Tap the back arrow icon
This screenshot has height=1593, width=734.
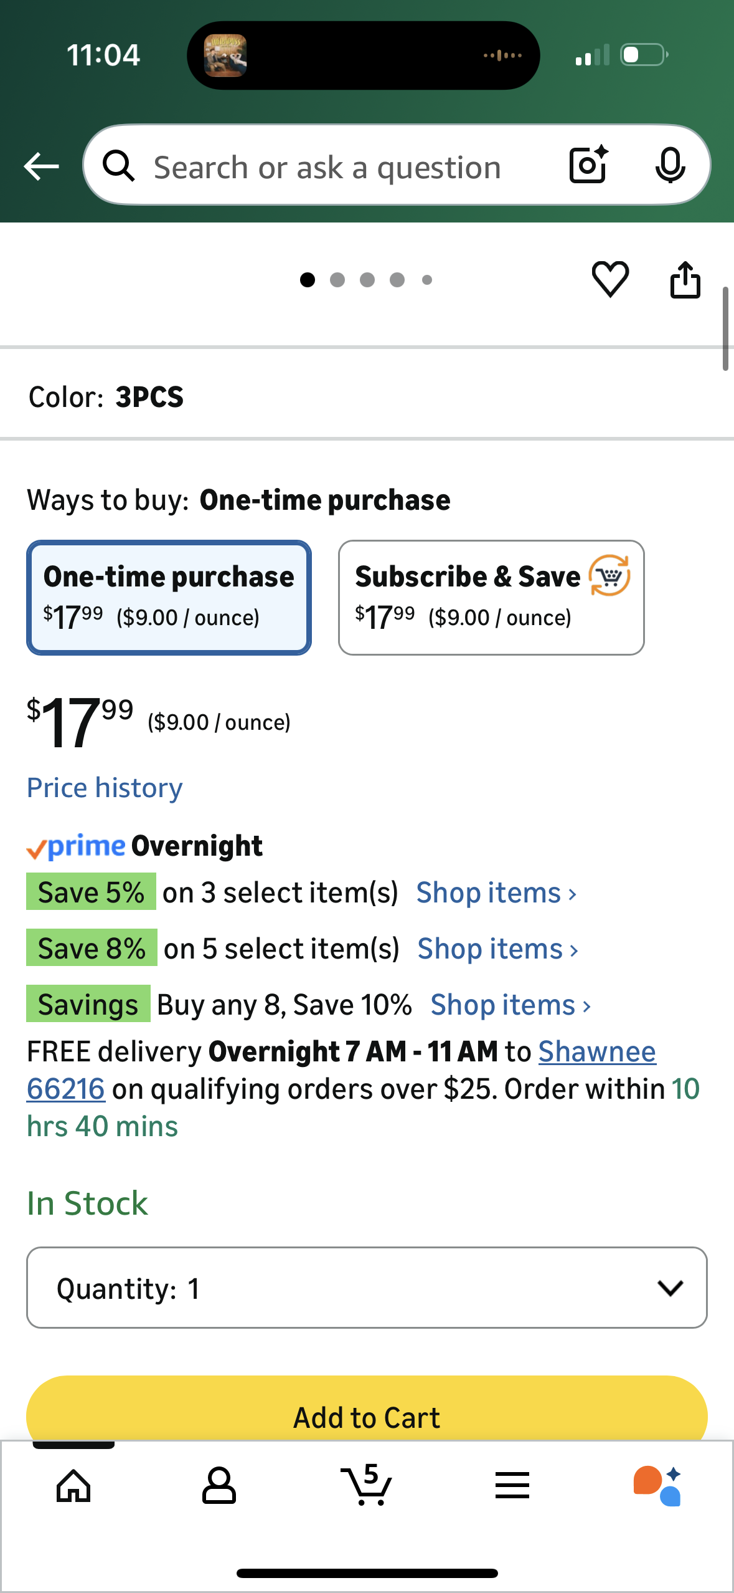[x=41, y=166]
